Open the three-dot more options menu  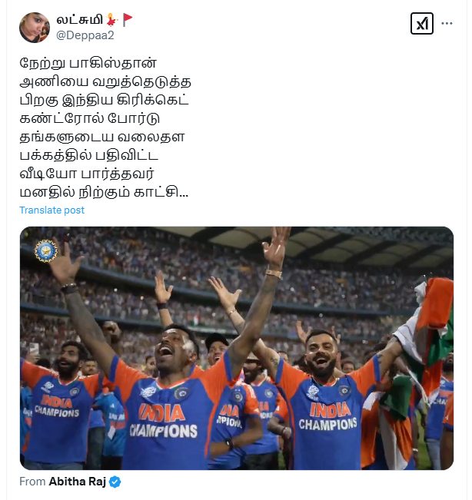click(447, 23)
